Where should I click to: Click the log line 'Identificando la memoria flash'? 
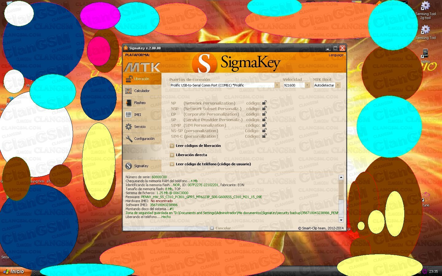pos(185,185)
